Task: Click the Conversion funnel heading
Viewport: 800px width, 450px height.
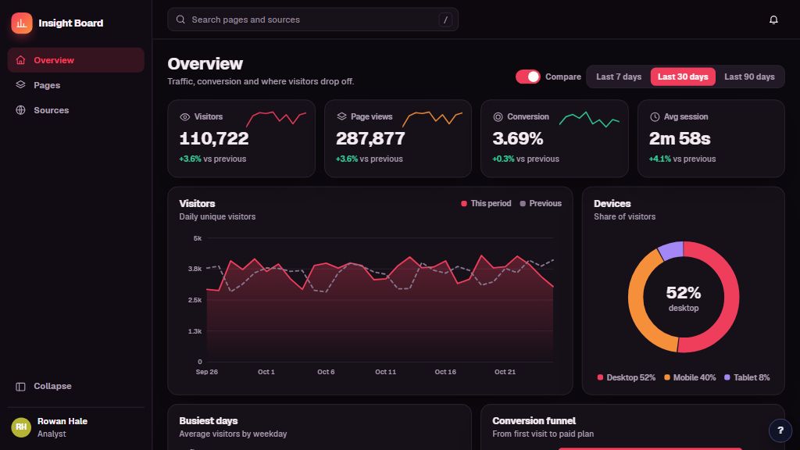Action: (x=534, y=421)
